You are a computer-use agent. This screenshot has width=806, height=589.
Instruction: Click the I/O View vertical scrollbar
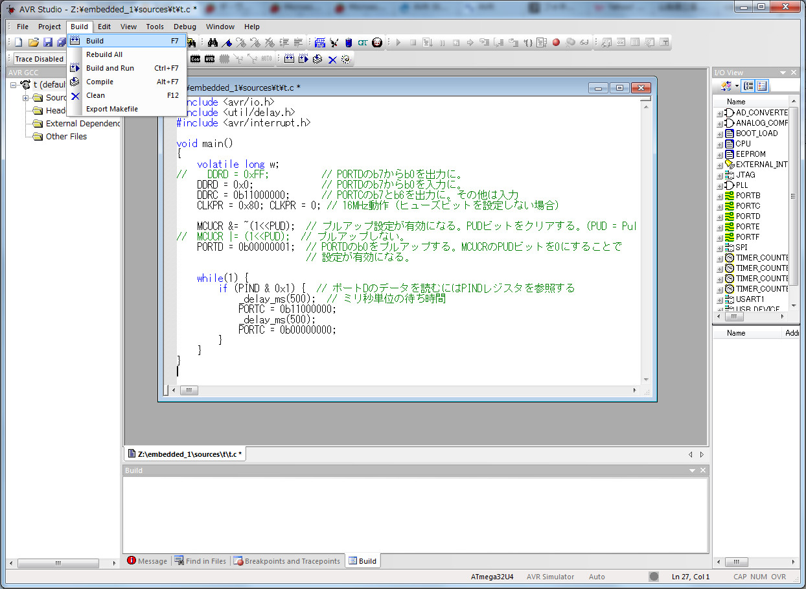pyautogui.click(x=794, y=203)
